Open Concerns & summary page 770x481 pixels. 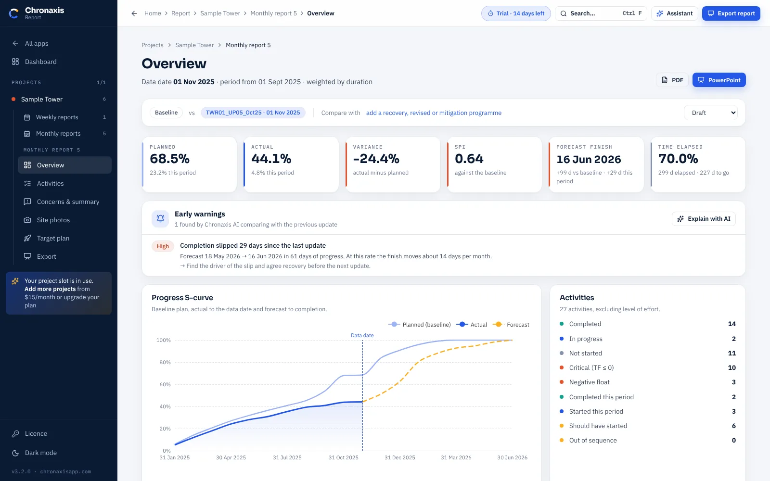pos(65,202)
